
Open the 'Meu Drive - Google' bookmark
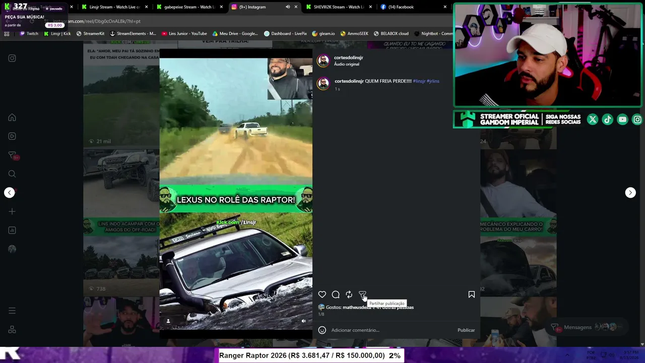click(x=235, y=34)
